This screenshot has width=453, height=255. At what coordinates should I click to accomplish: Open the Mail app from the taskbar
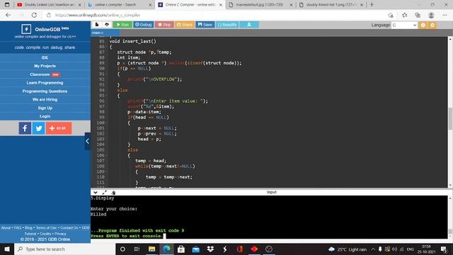195,249
